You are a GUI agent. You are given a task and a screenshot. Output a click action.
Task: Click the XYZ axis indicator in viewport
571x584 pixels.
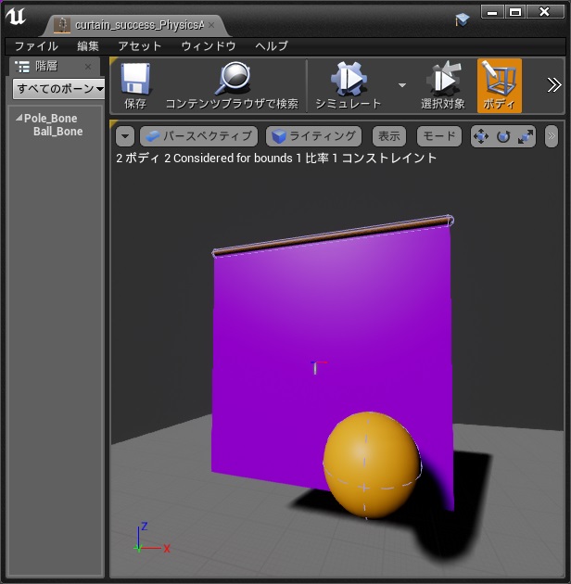pos(151,539)
